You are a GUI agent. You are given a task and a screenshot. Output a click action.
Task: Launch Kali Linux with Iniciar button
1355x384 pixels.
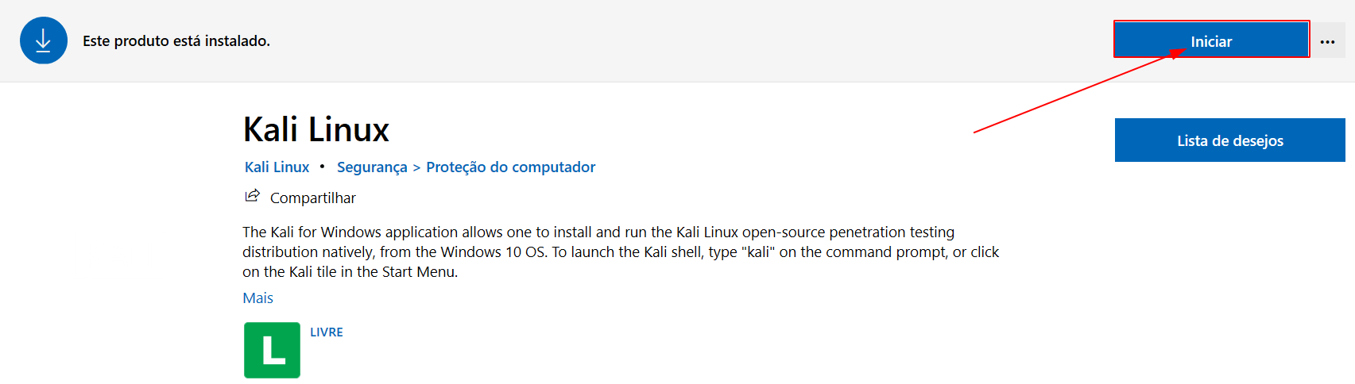pos(1210,41)
